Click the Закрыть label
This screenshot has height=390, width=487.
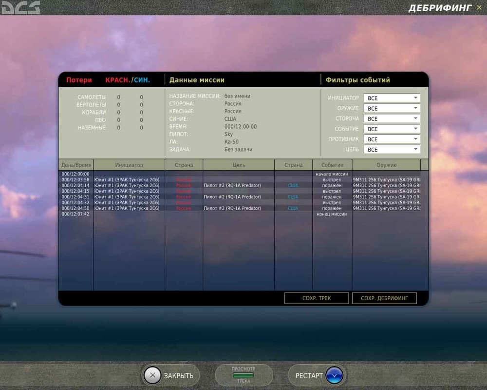(179, 376)
